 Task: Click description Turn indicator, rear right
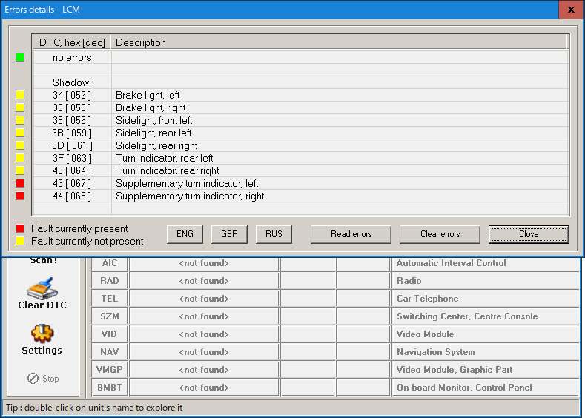tap(167, 170)
